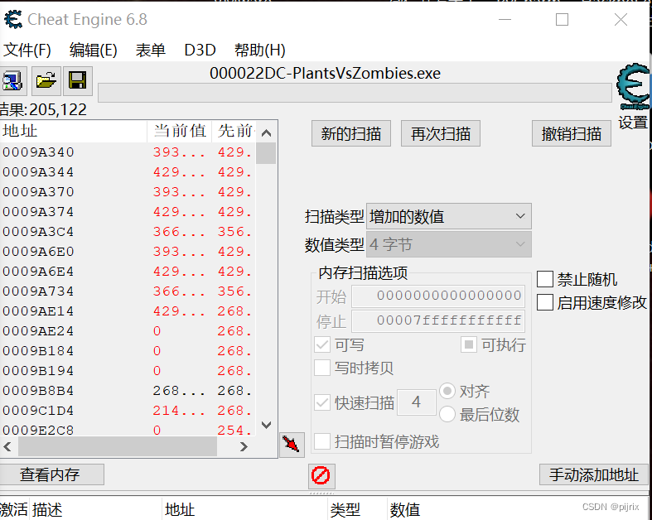
Task: Select address row 0009A370
Action: click(128, 192)
